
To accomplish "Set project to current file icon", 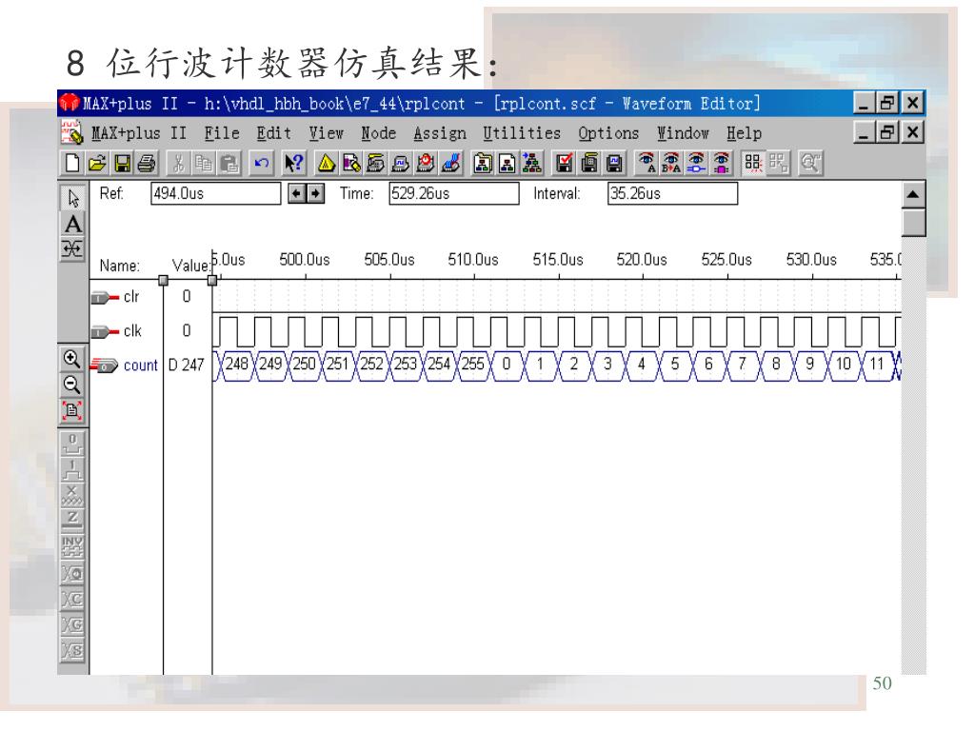I will click(507, 164).
